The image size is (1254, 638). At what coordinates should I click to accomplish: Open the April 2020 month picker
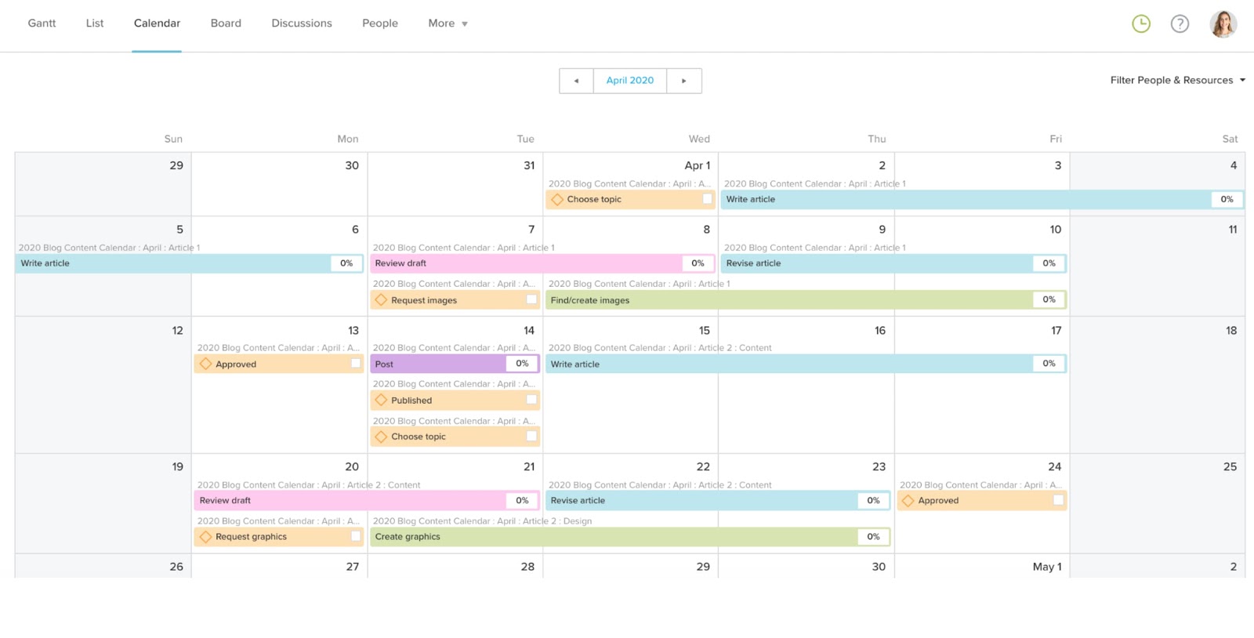(629, 81)
